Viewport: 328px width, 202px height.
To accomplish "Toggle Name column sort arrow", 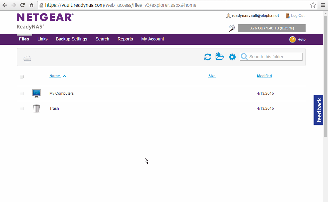I will coord(64,76).
